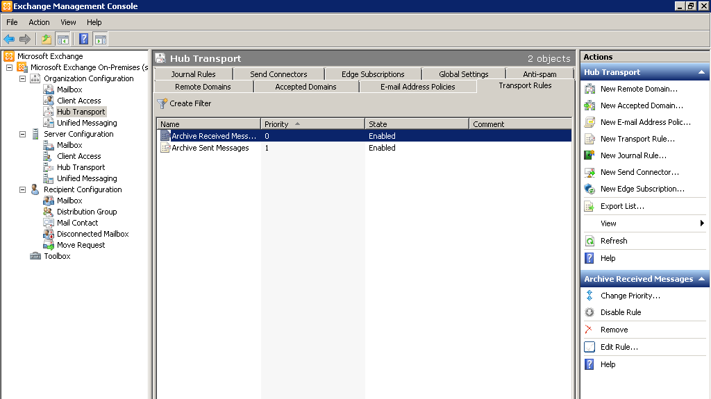The height and width of the screenshot is (399, 711).
Task: Select the Archive Received Mess... rule row
Action: pos(364,136)
